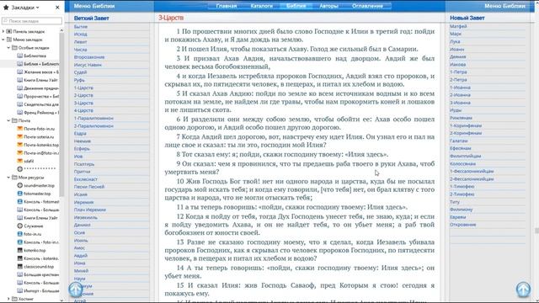Open the book Деяния
The image size is (539, 303).
coord(458,56)
